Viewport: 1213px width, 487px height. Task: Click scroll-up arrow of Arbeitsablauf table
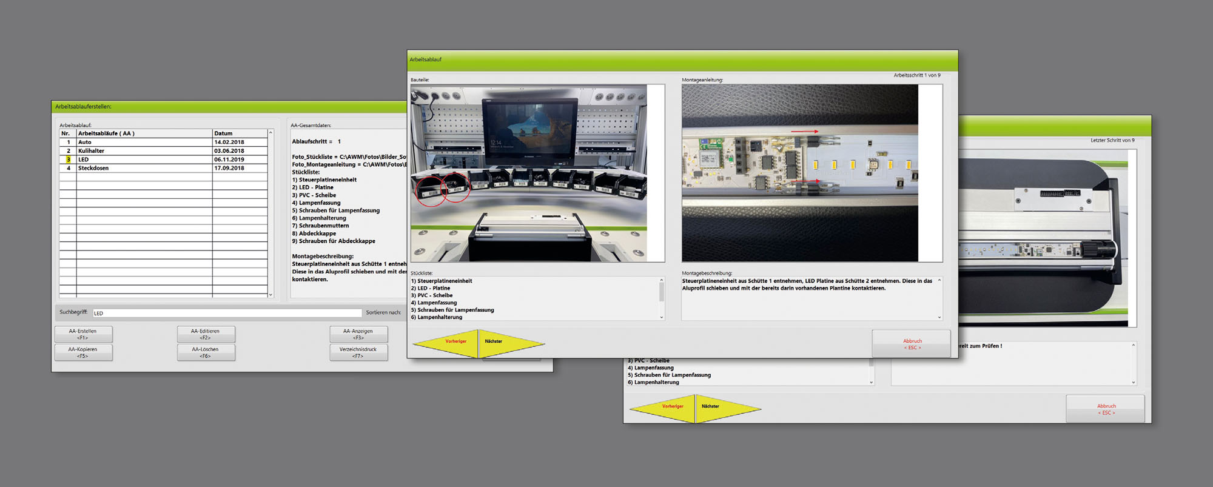[270, 132]
